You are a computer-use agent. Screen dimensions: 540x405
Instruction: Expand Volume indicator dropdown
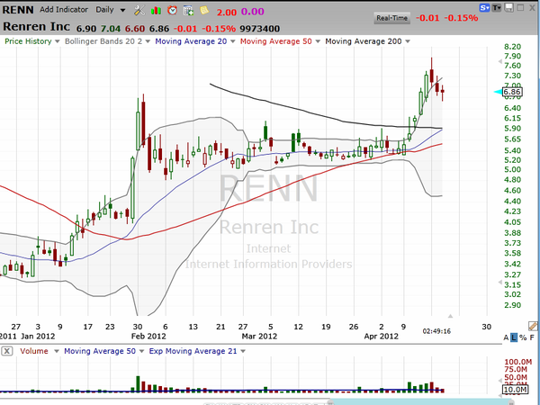(x=57, y=351)
